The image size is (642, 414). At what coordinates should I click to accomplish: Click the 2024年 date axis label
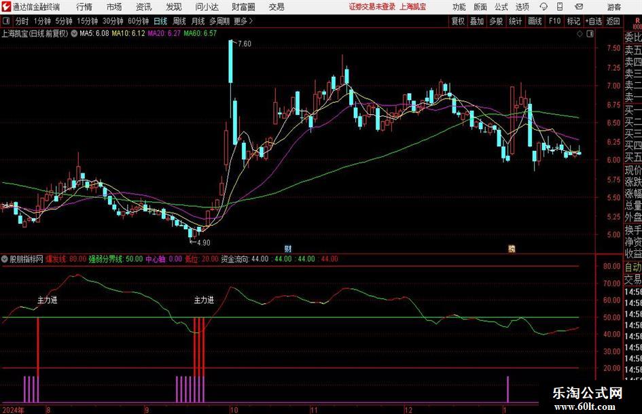coord(13,410)
